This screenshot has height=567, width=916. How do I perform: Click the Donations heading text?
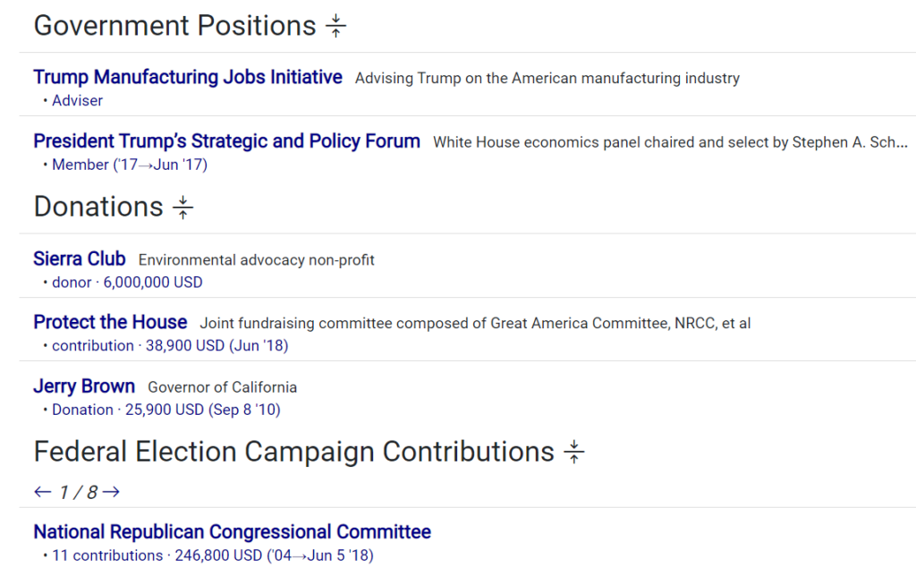click(x=98, y=207)
